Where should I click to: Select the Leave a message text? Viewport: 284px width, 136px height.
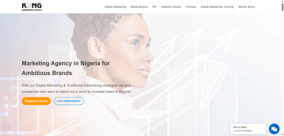242,130
